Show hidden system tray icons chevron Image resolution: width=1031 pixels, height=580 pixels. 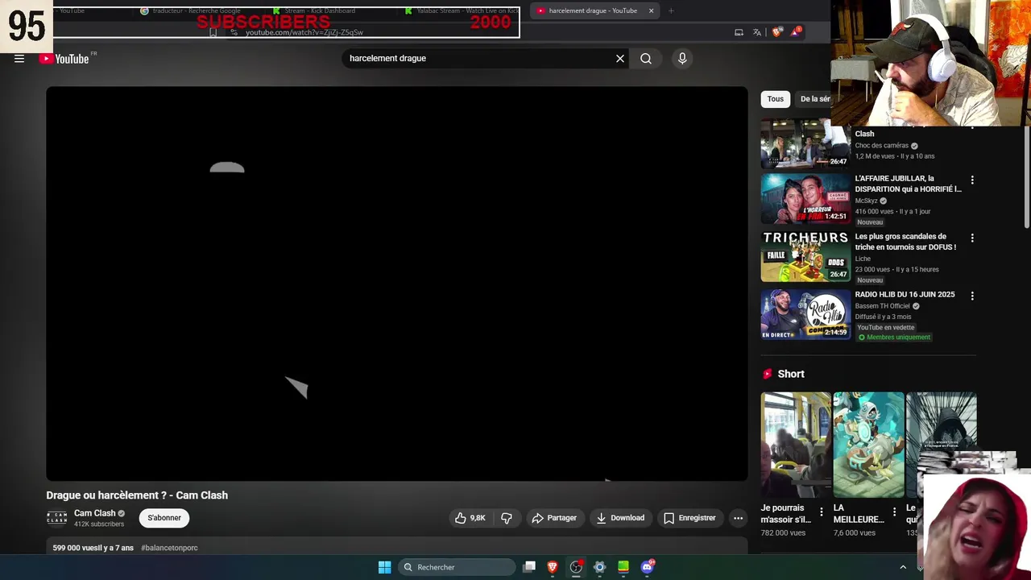pyautogui.click(x=903, y=567)
